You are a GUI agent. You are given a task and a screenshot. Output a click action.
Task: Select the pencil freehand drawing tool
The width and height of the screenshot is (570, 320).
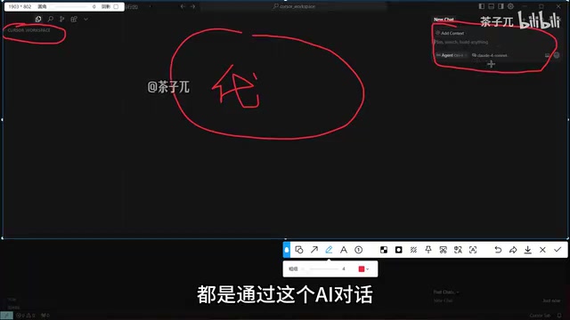click(329, 250)
